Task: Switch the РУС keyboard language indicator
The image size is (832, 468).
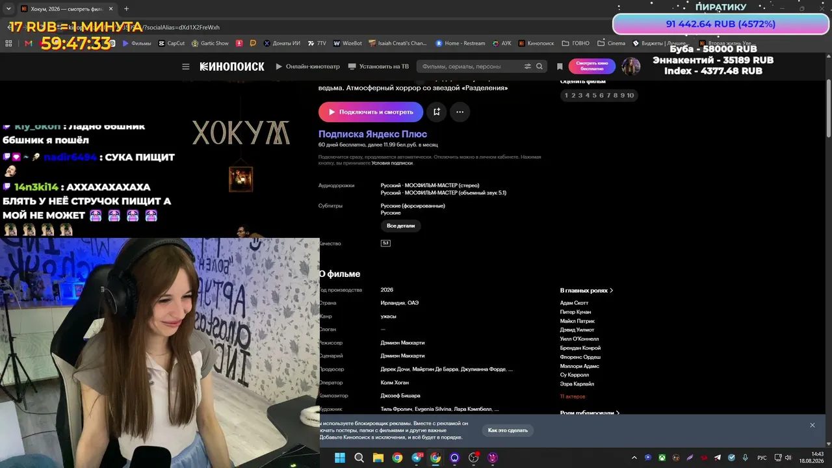Action: point(762,458)
